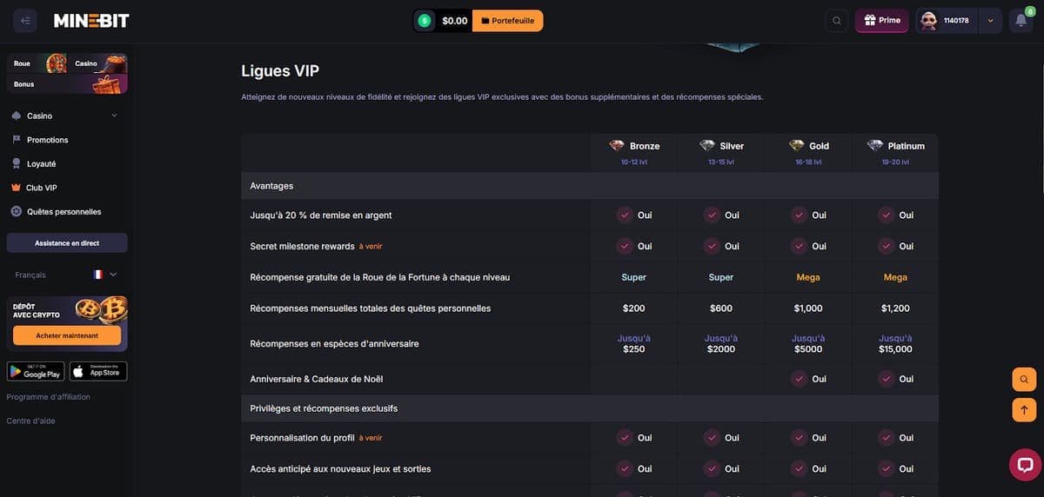
Task: Select the Casino shortcut tile
Action: tap(97, 63)
